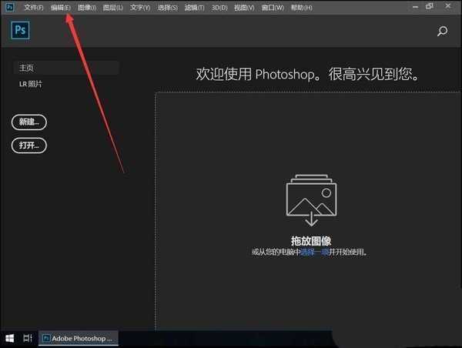Open the 图层(L) menu

(x=113, y=8)
